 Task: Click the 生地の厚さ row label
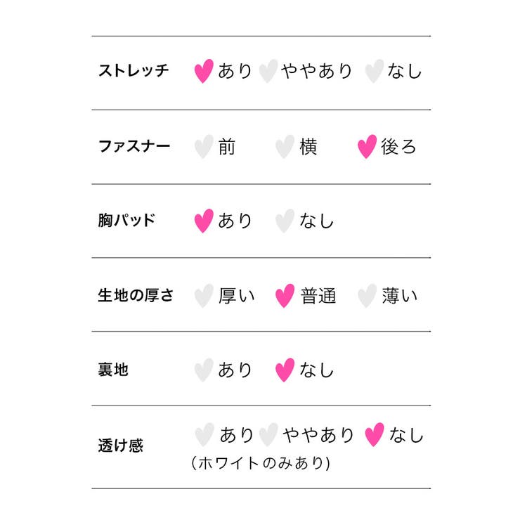tap(136, 296)
